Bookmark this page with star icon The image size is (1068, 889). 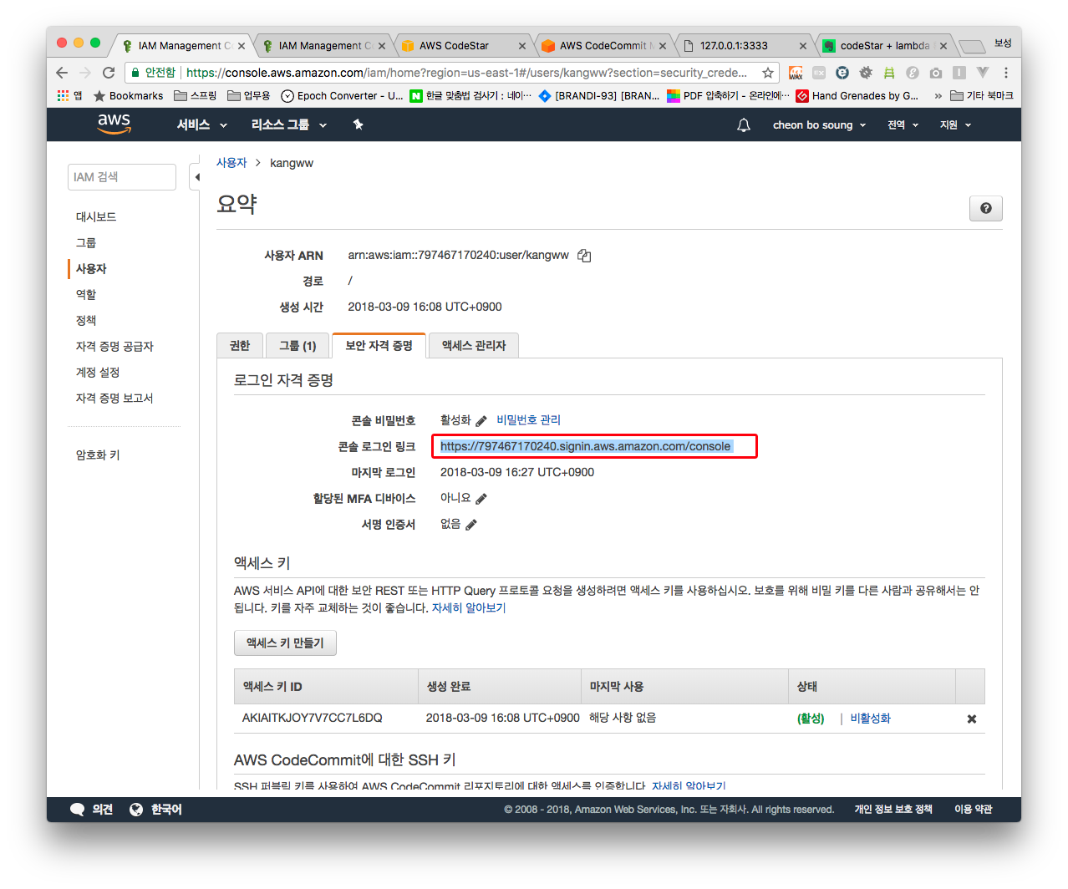pos(767,73)
